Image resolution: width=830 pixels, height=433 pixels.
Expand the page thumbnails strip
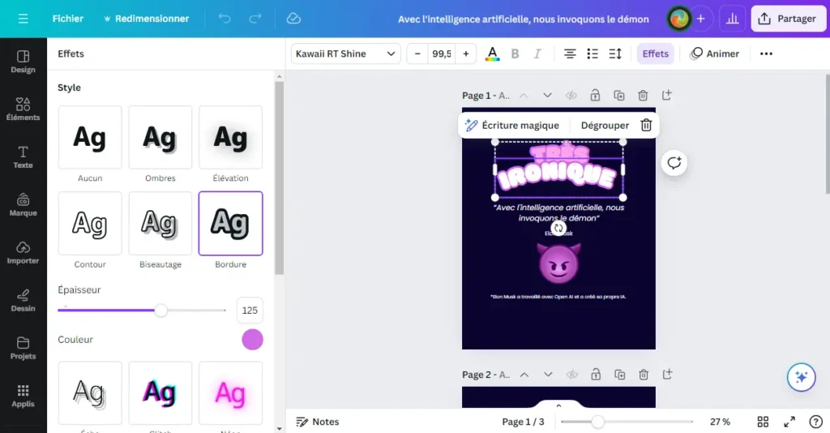558,405
